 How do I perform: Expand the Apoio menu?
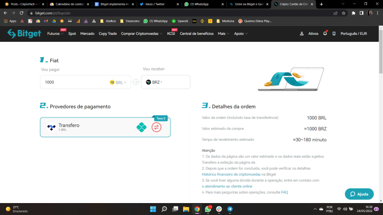241,34
